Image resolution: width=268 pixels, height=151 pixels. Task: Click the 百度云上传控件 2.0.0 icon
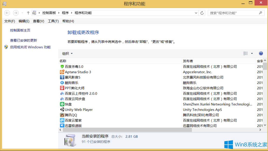pyautogui.click(x=62, y=94)
